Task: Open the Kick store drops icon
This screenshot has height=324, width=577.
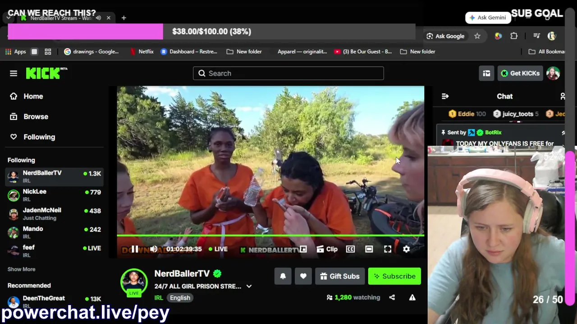Action: 486,73
